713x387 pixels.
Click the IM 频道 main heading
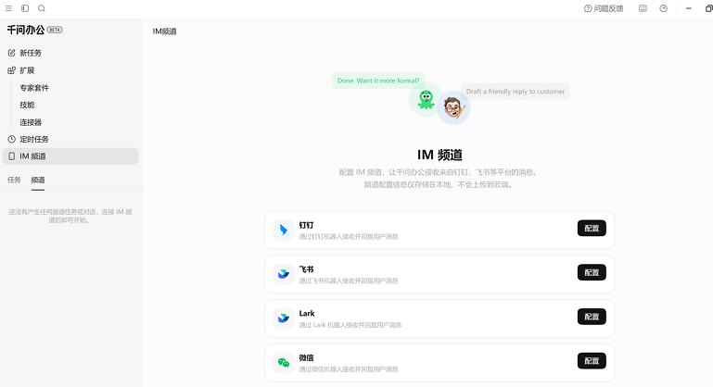tap(439, 155)
